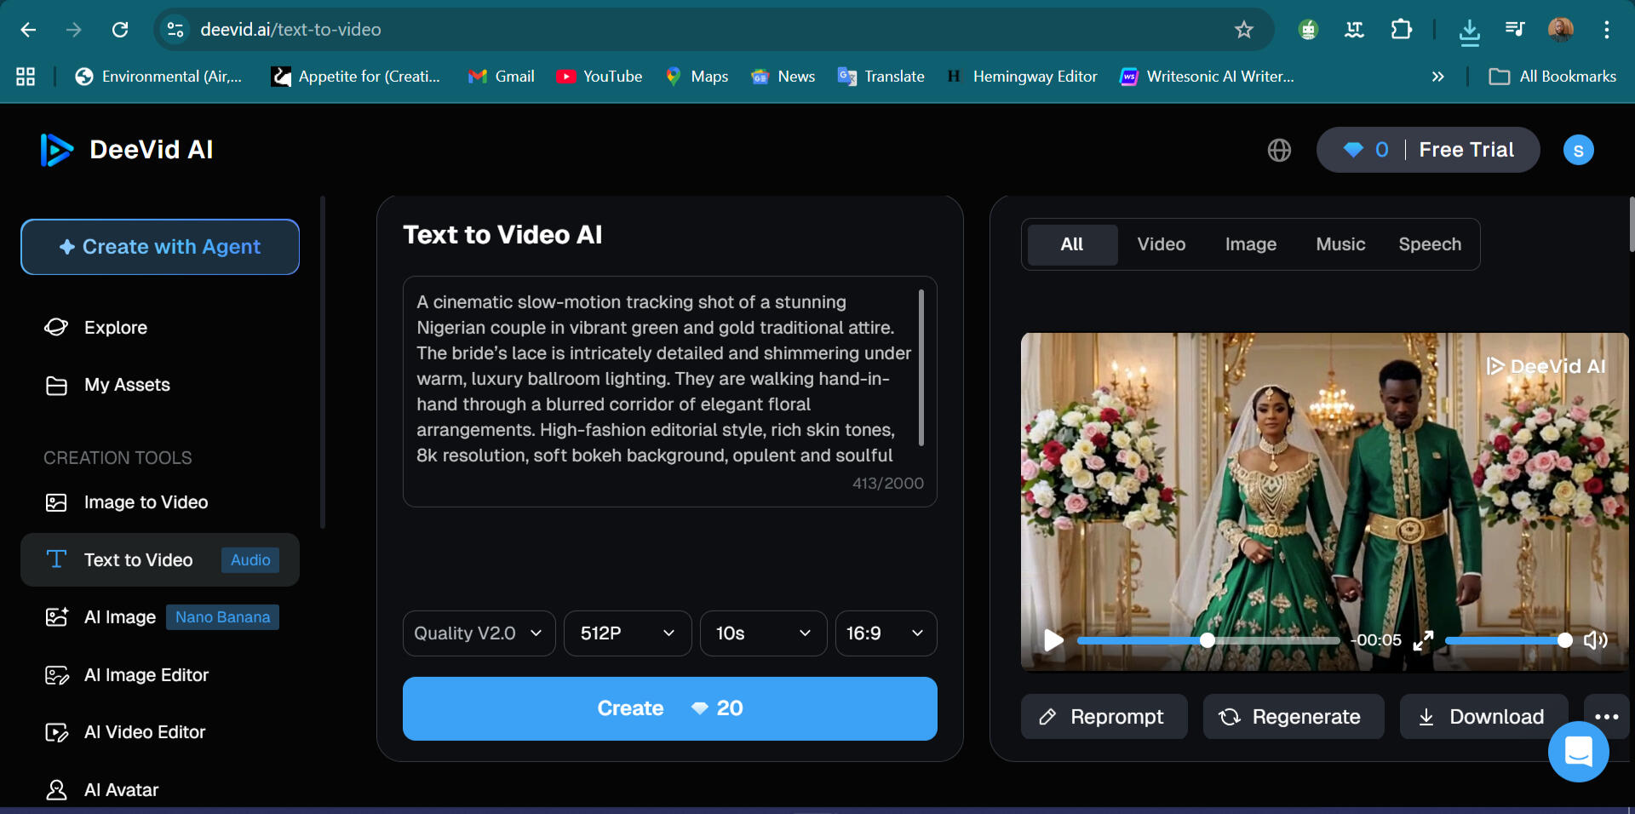This screenshot has width=1635, height=814.
Task: Open My Assets
Action: pos(126,384)
